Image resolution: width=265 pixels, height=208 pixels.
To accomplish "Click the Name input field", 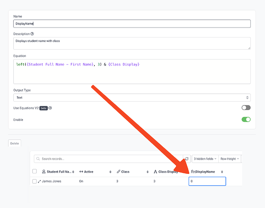I will point(132,24).
